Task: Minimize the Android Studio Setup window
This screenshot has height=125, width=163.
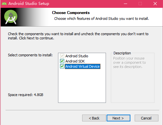Action: click(126, 4)
